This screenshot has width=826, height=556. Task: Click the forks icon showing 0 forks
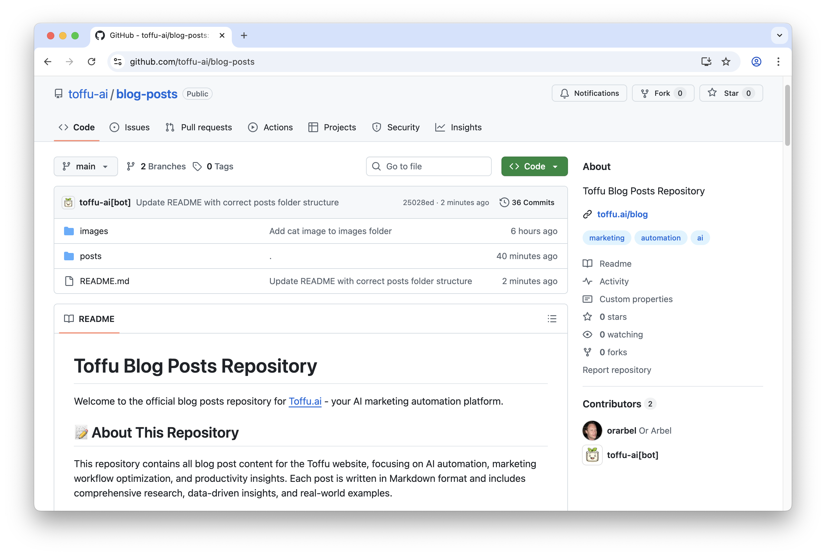tap(587, 352)
